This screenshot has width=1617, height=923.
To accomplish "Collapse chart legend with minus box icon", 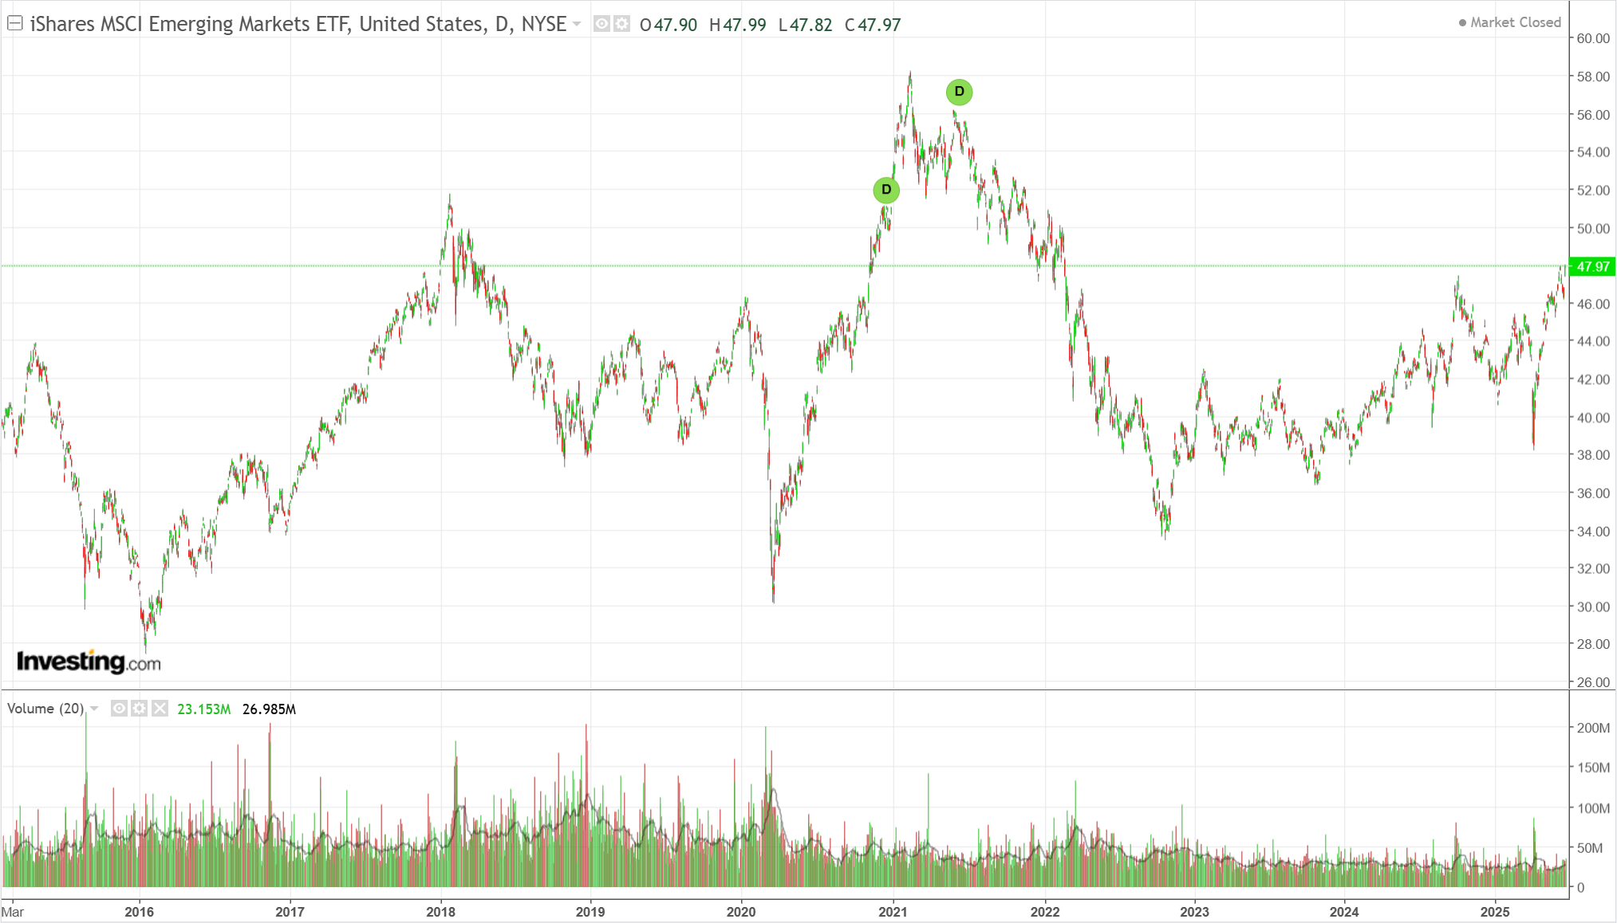I will coord(14,23).
